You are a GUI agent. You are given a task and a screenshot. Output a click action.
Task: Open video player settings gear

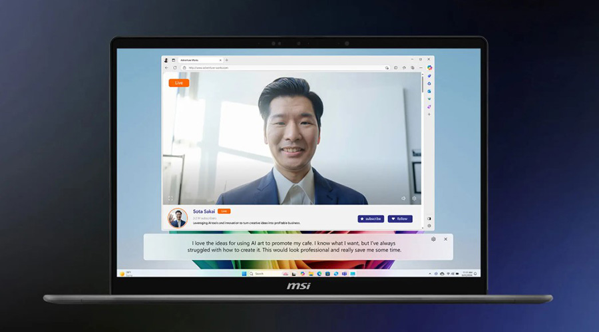coord(414,198)
